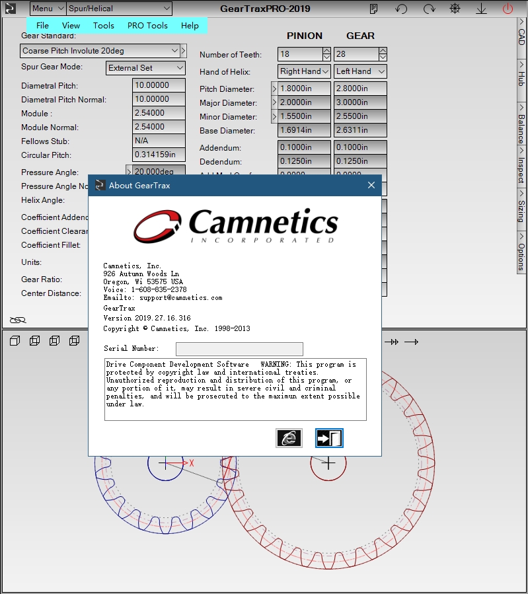Image resolution: width=528 pixels, height=594 pixels.
Task: Open the Tools menu
Action: [103, 25]
